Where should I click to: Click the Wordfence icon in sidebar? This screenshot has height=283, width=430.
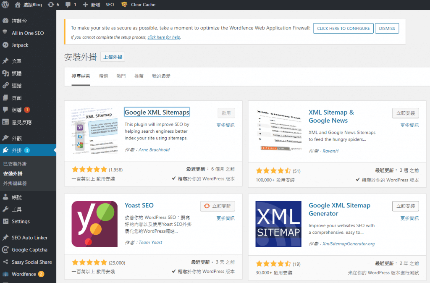pos(5,274)
